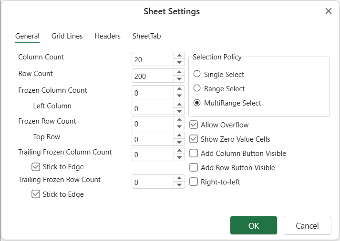This screenshot has width=340, height=241.
Task: Select the Single Select radio option
Action: point(197,74)
